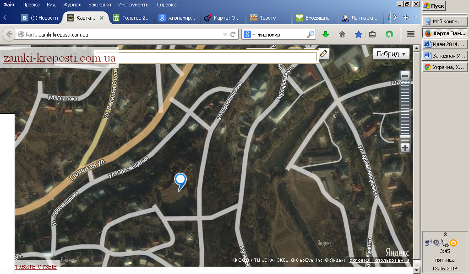Click Карта Зам... Firefox taskbar button
Image resolution: width=469 pixels, height=274 pixels.
pos(445,33)
